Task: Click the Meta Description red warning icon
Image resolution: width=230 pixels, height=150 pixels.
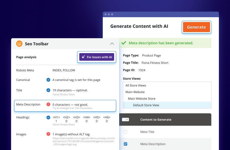Action: click(x=48, y=104)
